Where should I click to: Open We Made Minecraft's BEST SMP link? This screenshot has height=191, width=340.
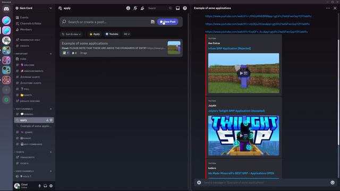pyautogui.click(x=241, y=173)
